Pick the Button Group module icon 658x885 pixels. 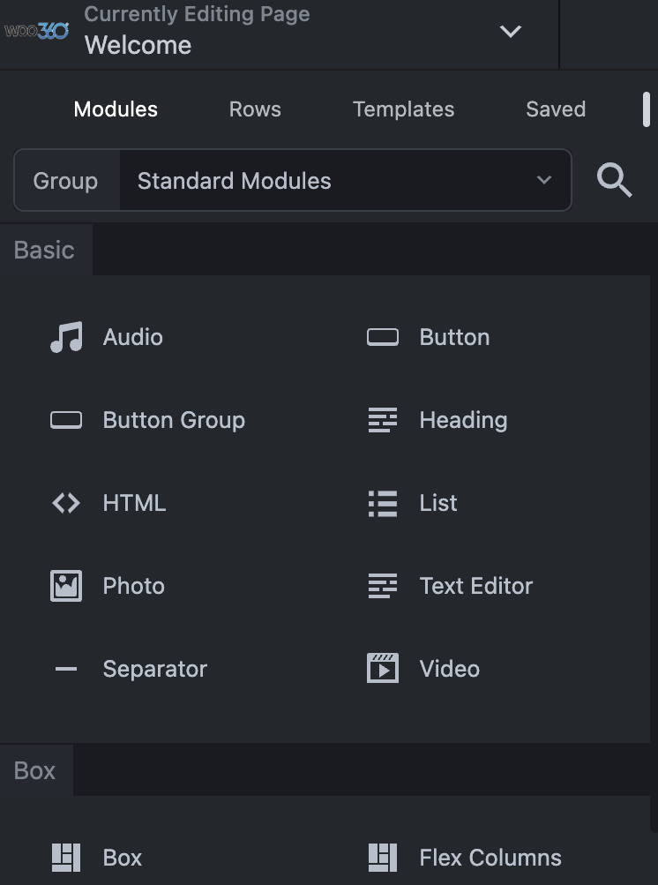pos(66,420)
